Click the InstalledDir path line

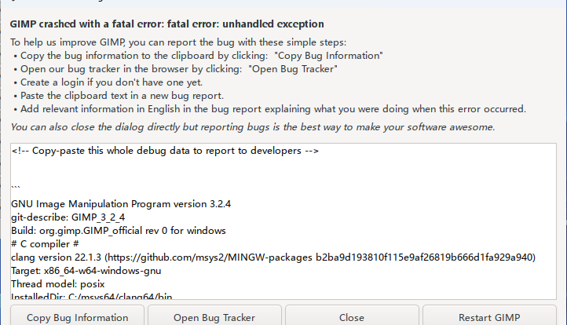91,296
